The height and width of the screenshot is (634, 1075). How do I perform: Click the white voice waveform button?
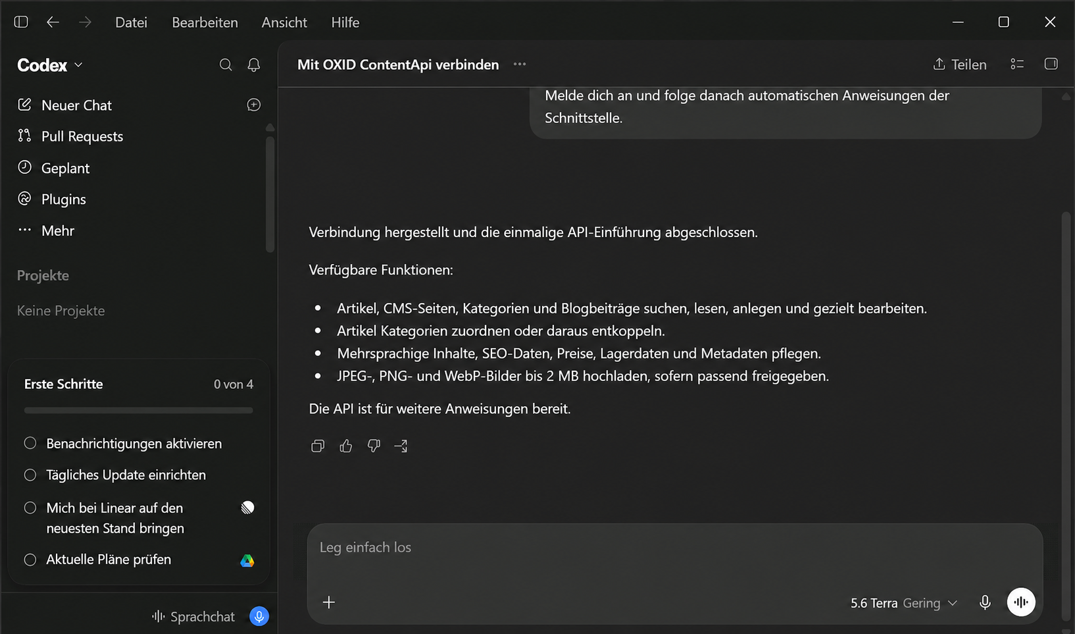[1021, 602]
